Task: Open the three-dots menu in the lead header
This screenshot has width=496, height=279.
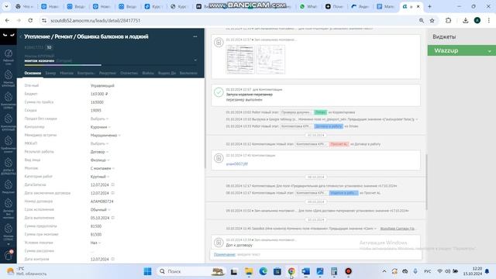Action: [x=195, y=36]
